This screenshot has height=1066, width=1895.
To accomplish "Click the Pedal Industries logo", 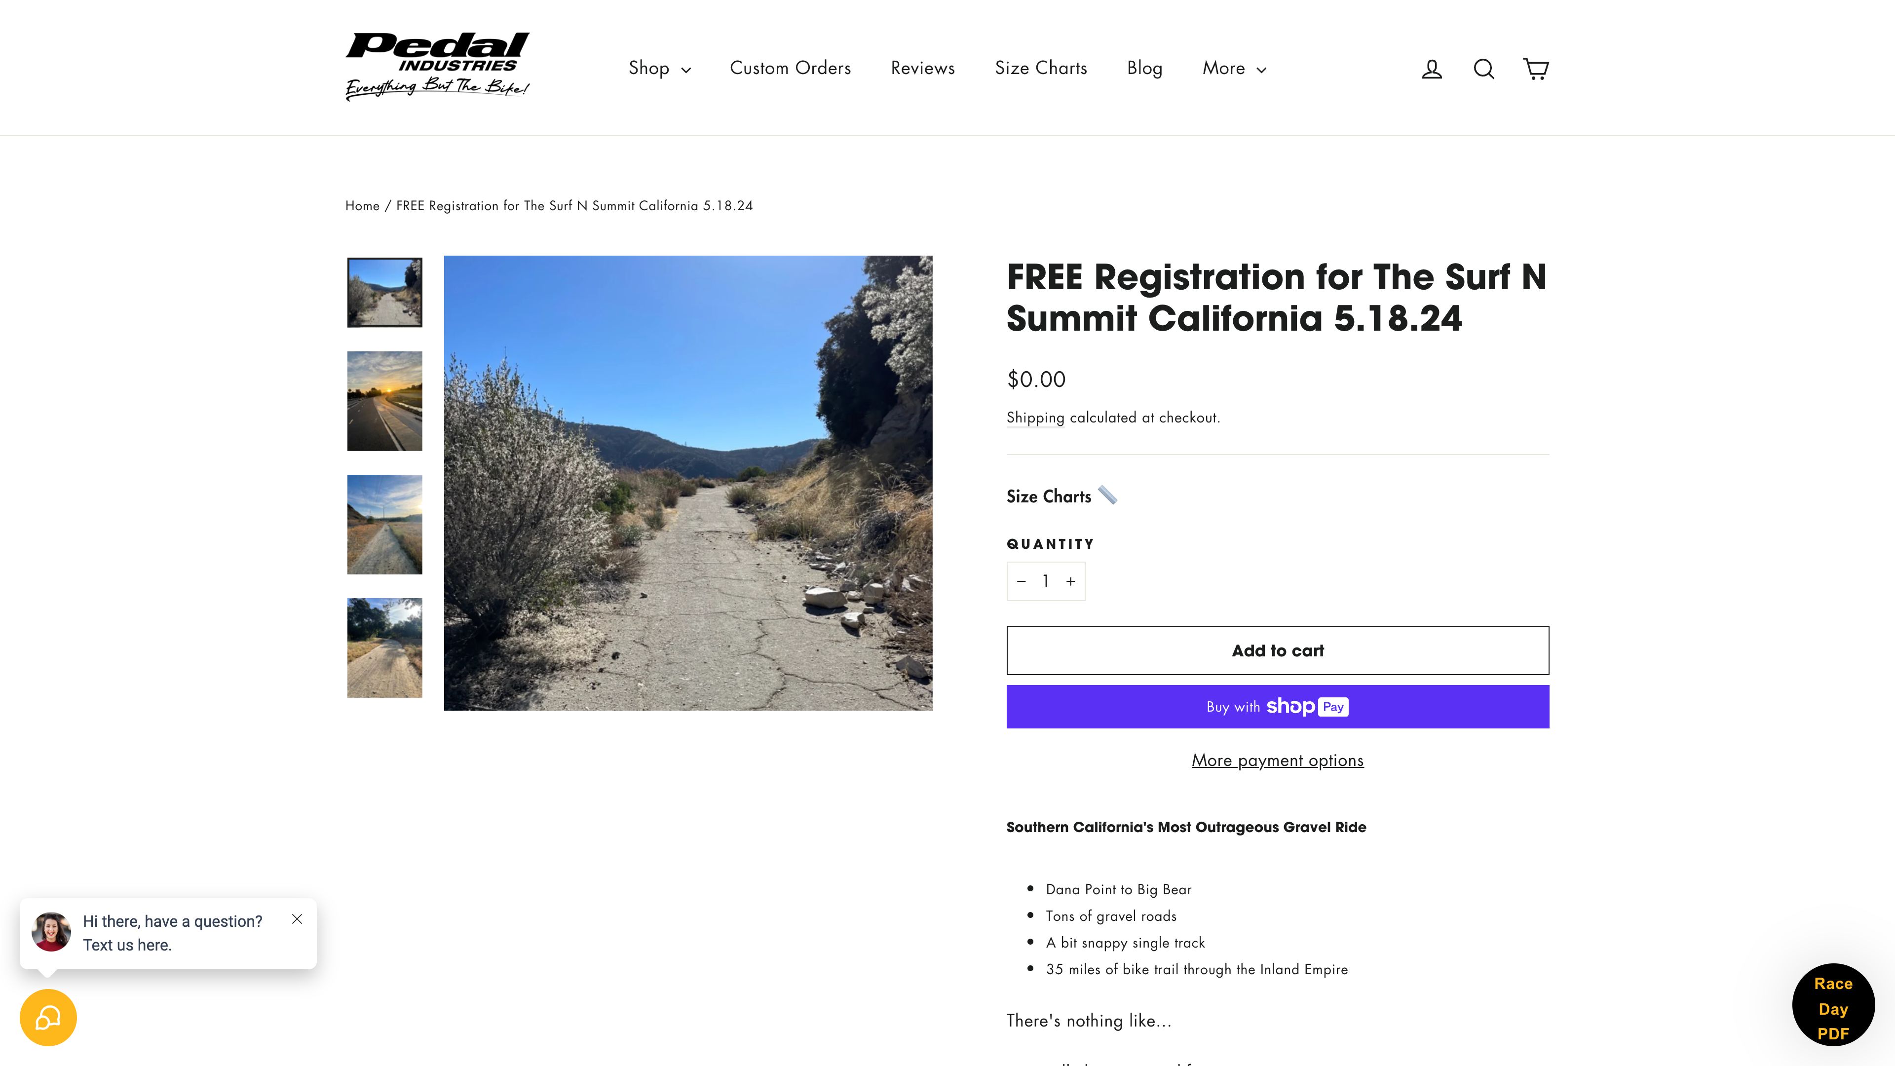I will coord(438,66).
